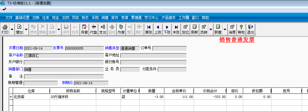Screen dimensions: 308x111
Task: Open the 核算 menu
Action: [x=125, y=18]
